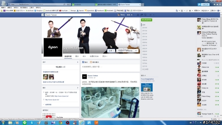Open the AirDroid bookmark in favorites bar
This screenshot has height=125, width=222.
click(29, 11)
